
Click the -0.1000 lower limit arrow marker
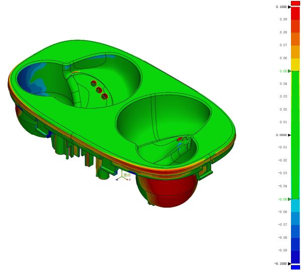(289, 263)
